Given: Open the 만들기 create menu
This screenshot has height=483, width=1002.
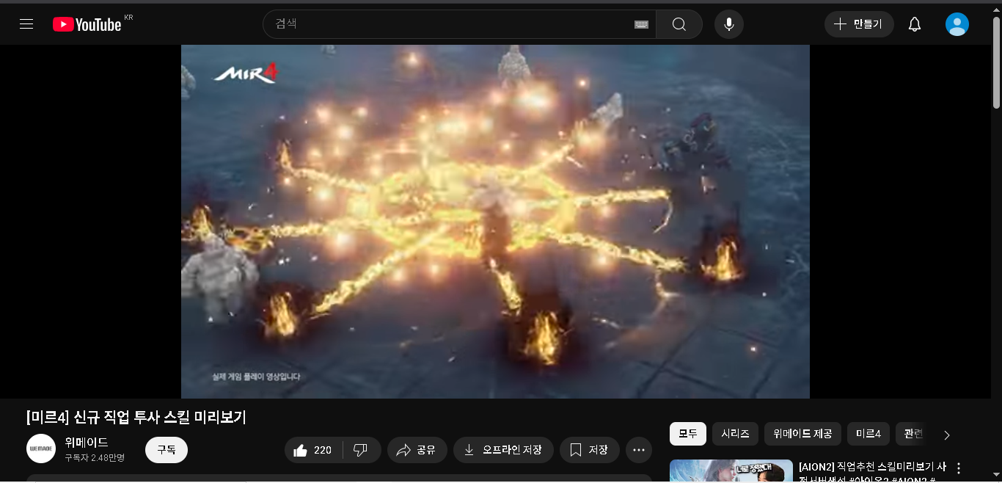Looking at the screenshot, I should (859, 24).
